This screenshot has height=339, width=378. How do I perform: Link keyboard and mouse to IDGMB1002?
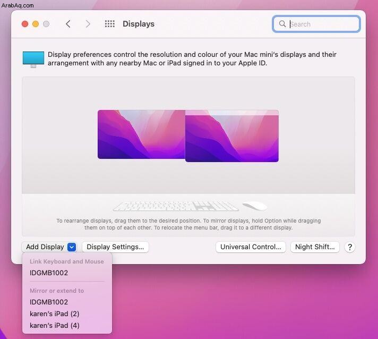67,273
